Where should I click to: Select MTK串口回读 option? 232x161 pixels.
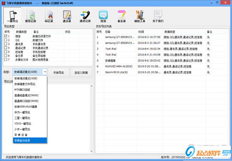tap(30, 90)
